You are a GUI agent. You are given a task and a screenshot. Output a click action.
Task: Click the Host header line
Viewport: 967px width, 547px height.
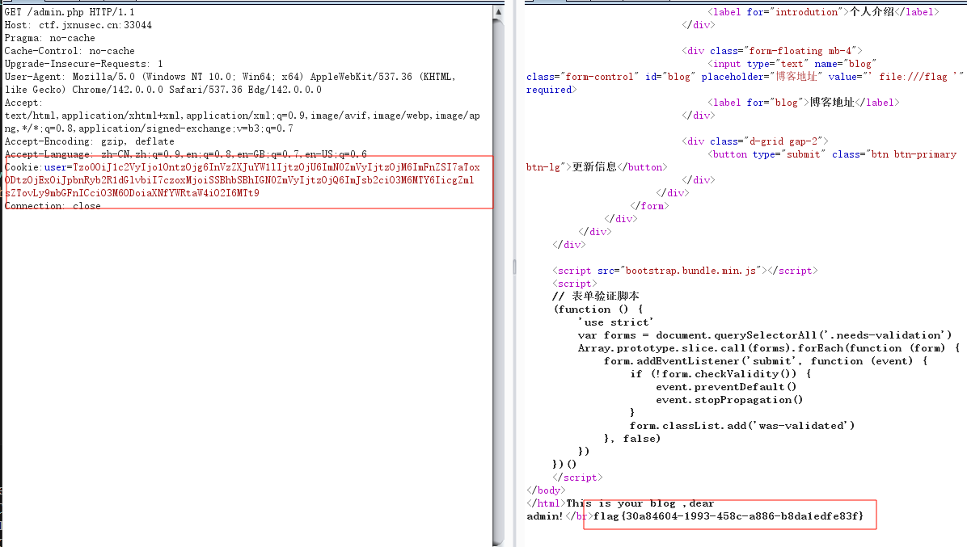78,25
